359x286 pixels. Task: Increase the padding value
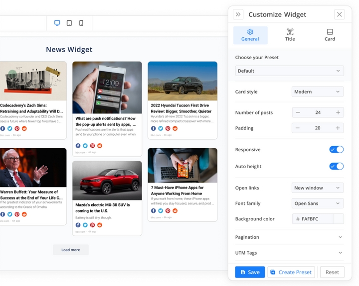[338, 128]
